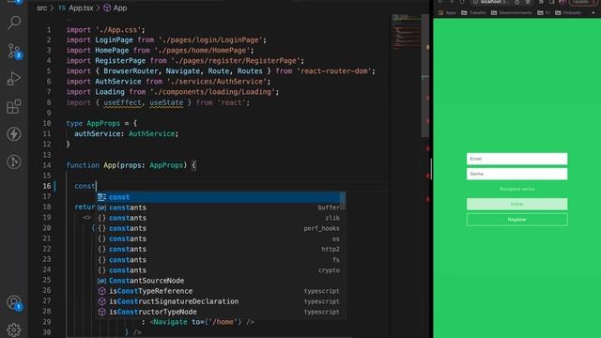This screenshot has height=338, width=601.
Task: Click the Register button in browser
Action: point(516,220)
